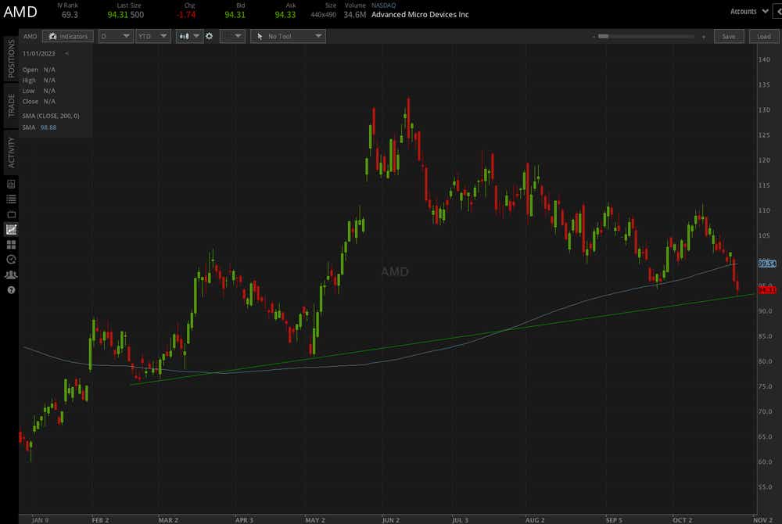Click the Ask price 94.33
782x524 pixels.
[x=285, y=15]
